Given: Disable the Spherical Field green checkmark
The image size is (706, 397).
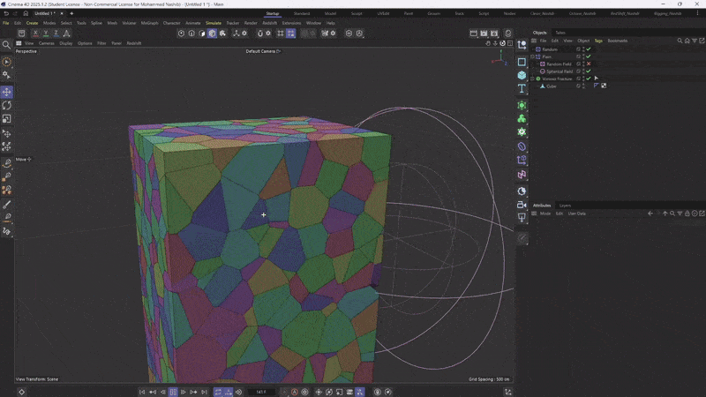Looking at the screenshot, I should 589,71.
